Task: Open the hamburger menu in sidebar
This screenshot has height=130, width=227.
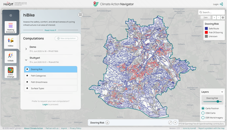Action: tap(11, 15)
